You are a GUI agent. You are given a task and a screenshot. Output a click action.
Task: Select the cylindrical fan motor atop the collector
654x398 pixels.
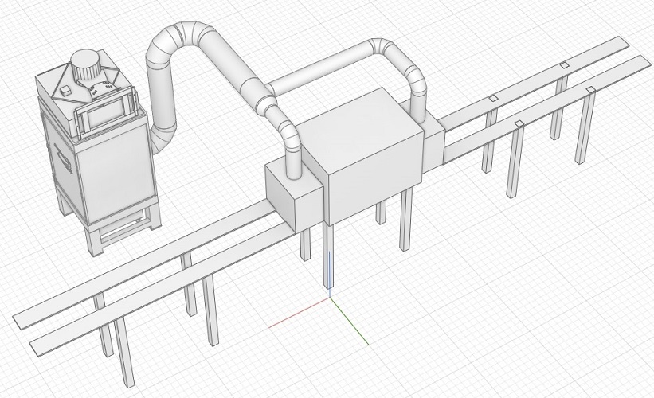pos(86,67)
